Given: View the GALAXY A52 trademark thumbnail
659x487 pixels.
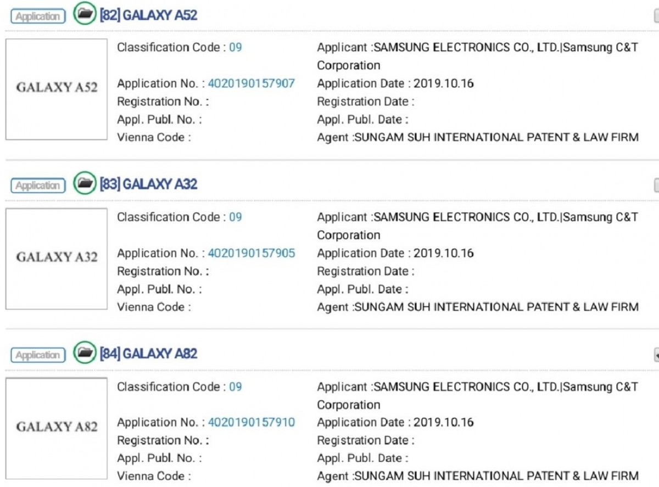Looking at the screenshot, I should 57,88.
